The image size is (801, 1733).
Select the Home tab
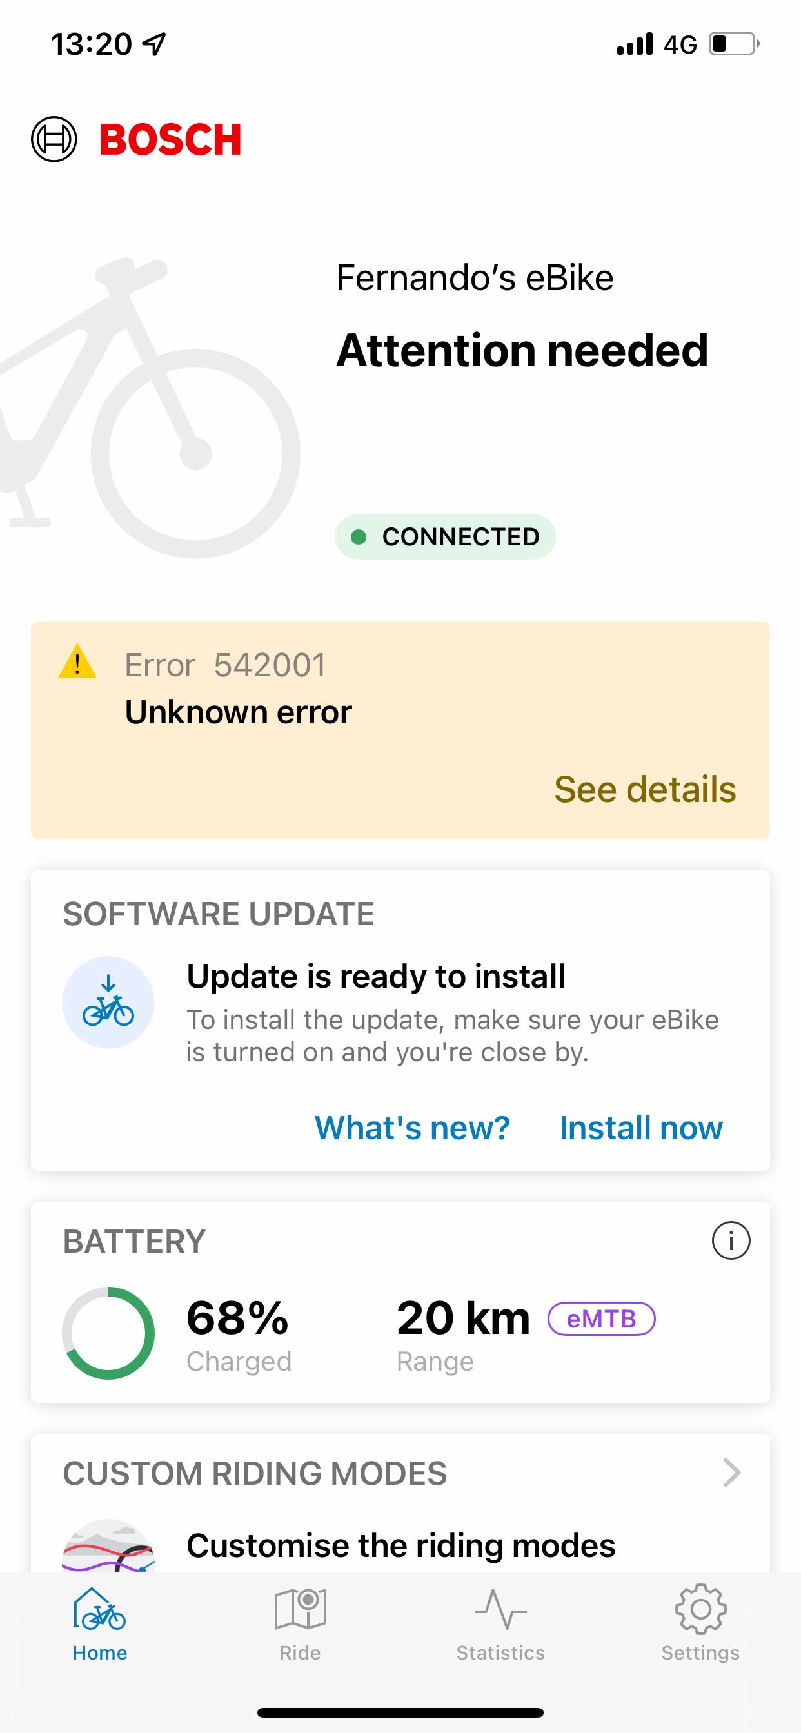coord(99,1623)
